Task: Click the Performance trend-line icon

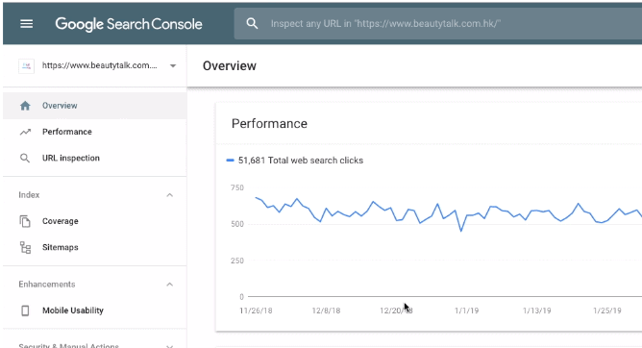Action: click(x=25, y=132)
